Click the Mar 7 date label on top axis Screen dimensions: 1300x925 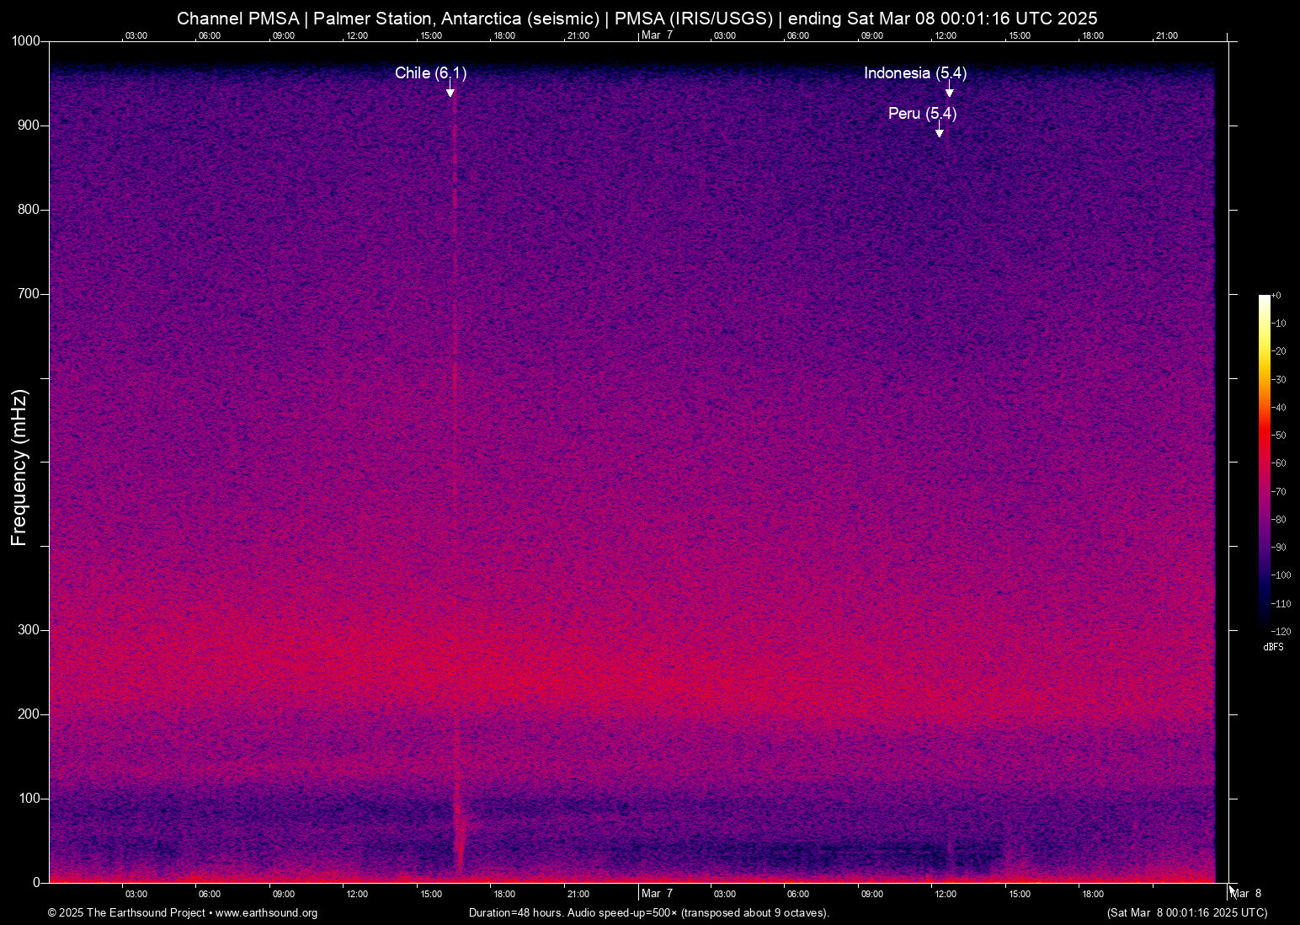pyautogui.click(x=657, y=35)
